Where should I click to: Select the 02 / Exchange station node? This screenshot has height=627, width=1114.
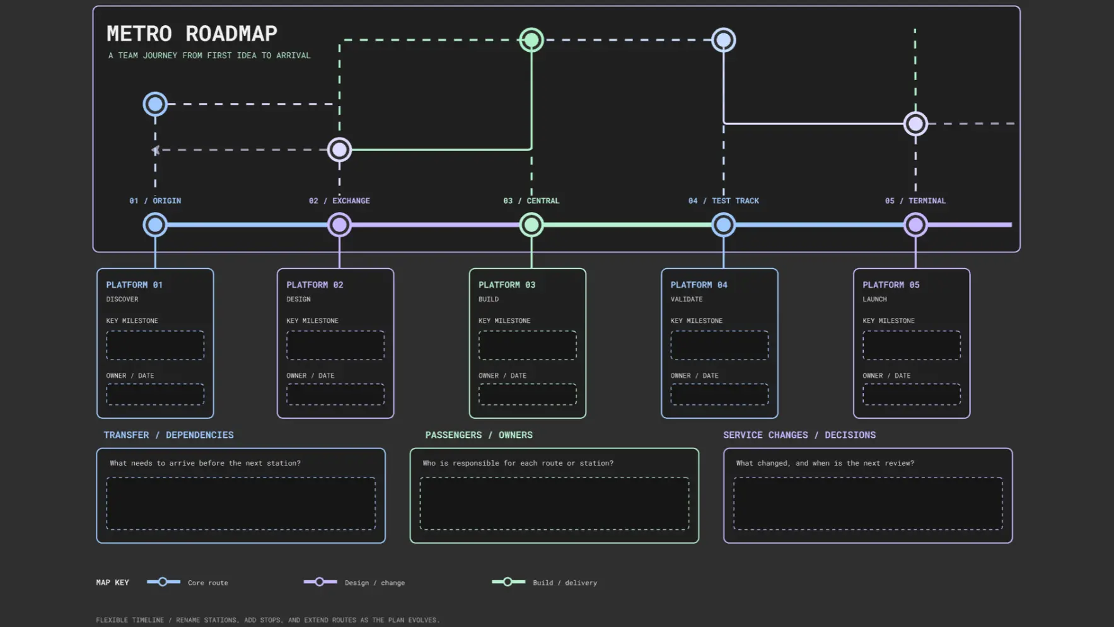point(339,225)
